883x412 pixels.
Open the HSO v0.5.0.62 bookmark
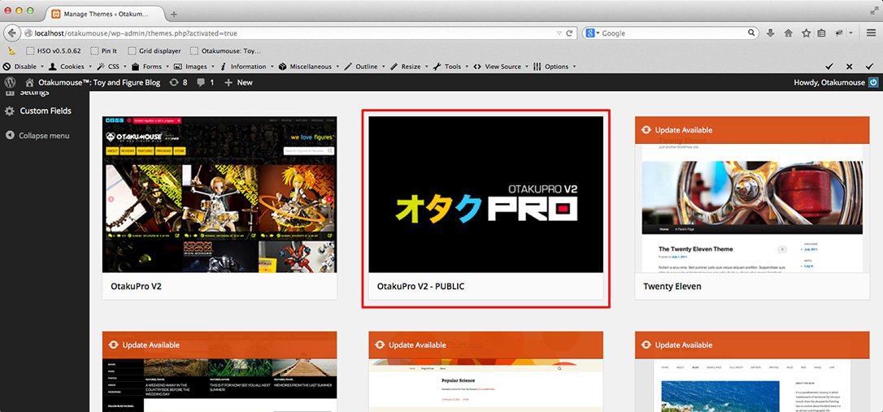[x=54, y=50]
